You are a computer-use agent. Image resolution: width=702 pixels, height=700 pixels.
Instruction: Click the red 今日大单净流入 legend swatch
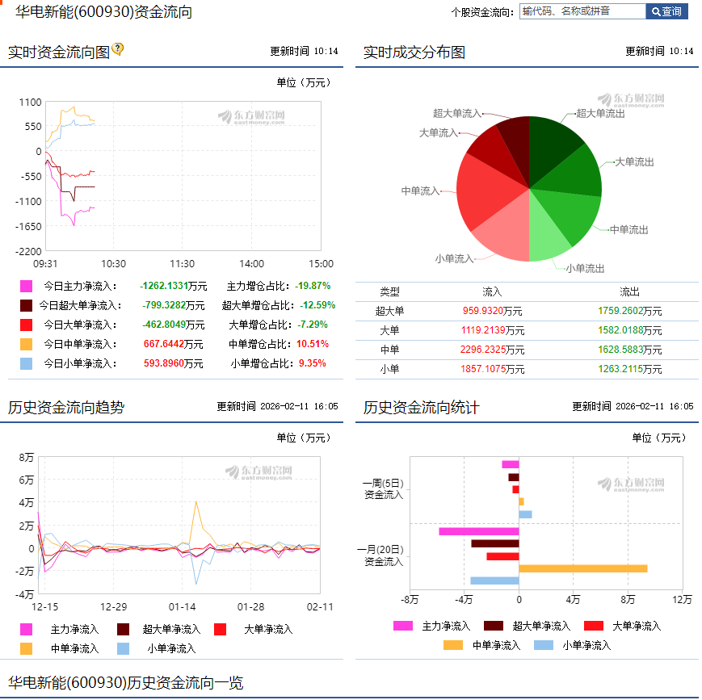click(27, 325)
